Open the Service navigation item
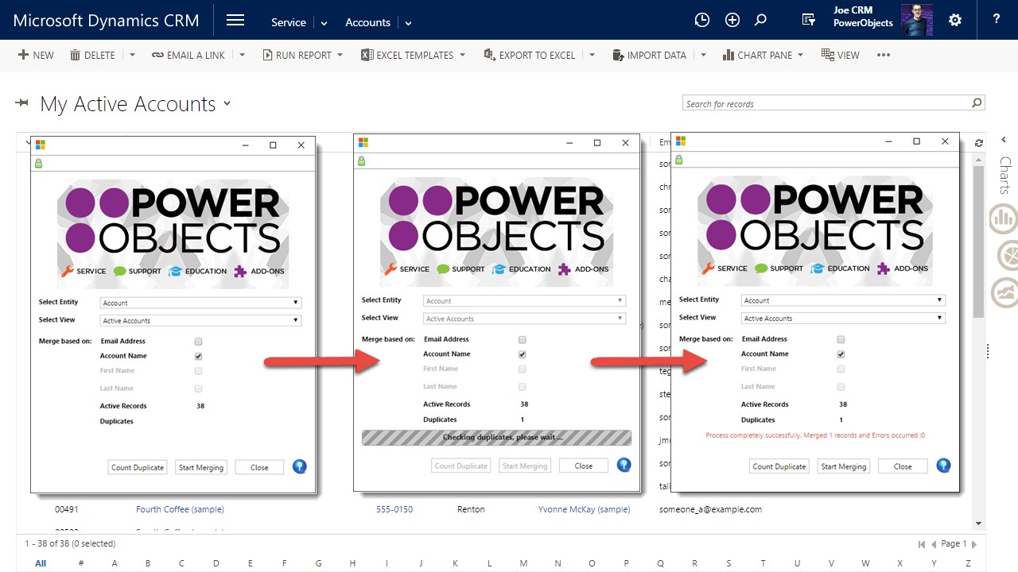The height and width of the screenshot is (572, 1018). point(289,22)
